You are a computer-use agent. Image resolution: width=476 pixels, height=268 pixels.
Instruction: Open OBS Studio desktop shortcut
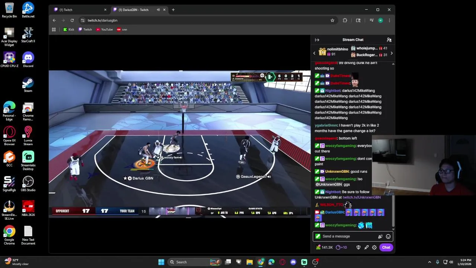point(28,184)
